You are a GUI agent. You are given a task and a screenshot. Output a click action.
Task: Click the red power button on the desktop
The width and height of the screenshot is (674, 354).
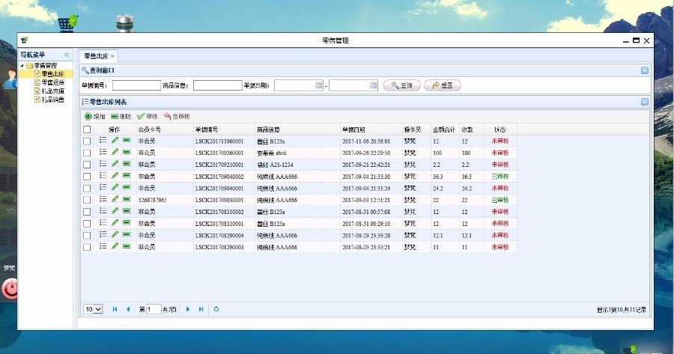pyautogui.click(x=10, y=288)
